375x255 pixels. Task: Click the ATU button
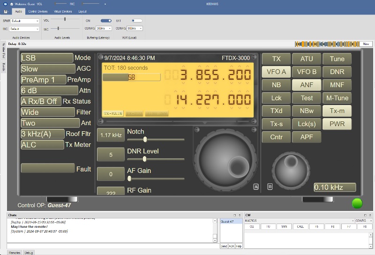[x=307, y=59]
